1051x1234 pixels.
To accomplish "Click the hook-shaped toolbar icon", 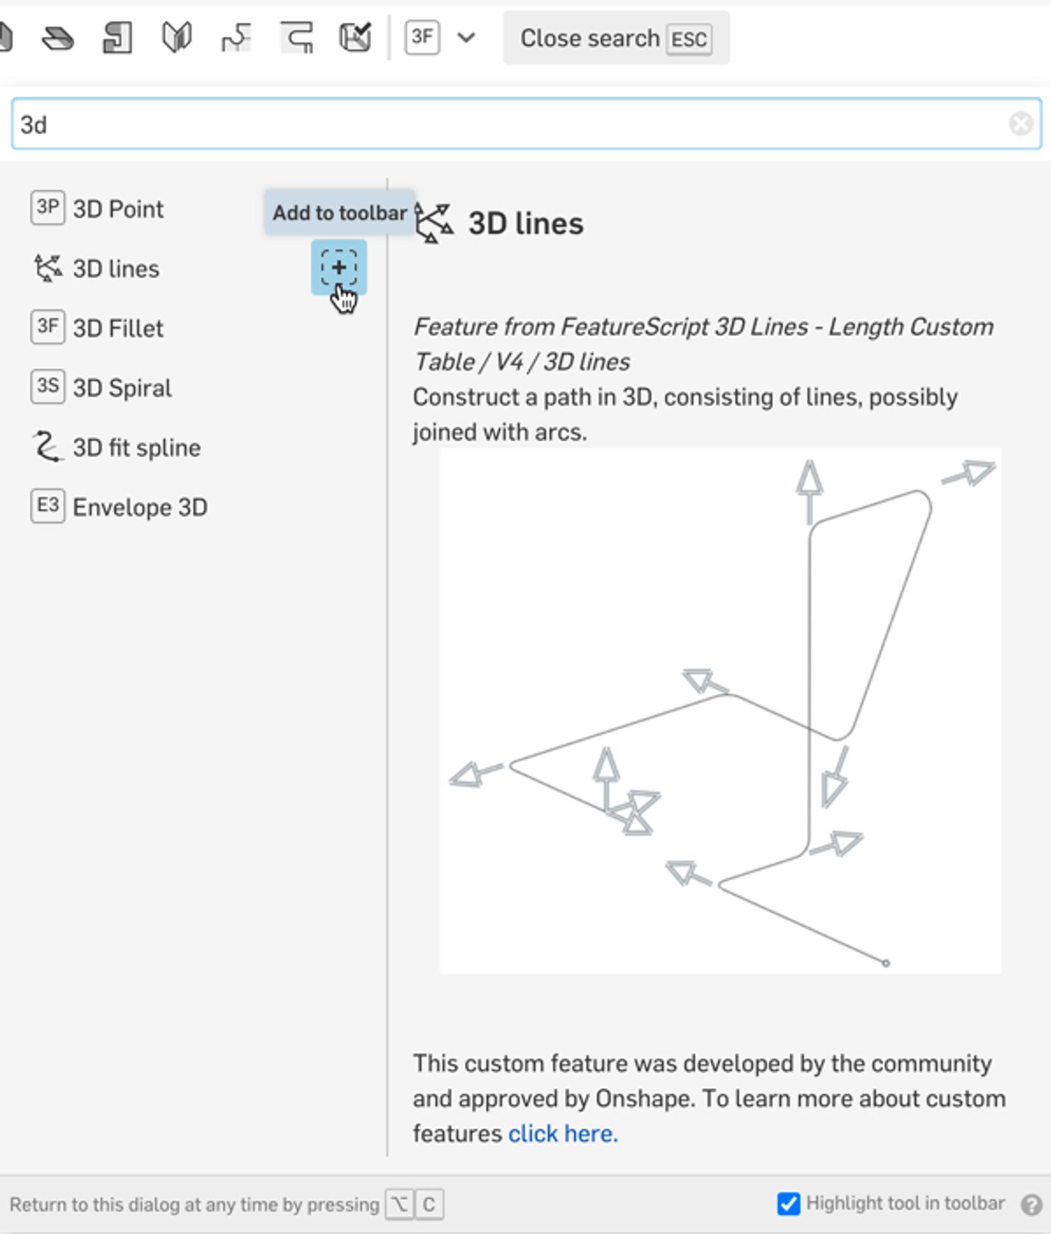I will coord(296,37).
